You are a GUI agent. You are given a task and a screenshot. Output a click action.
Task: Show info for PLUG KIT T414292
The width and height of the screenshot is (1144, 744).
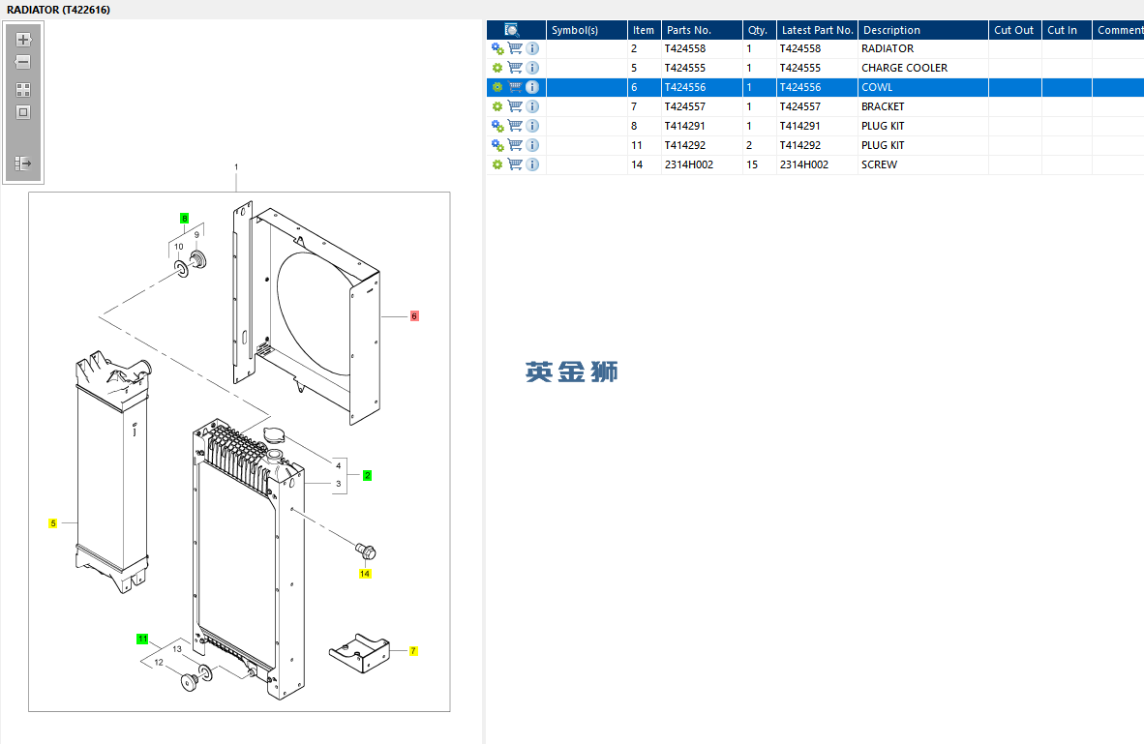(x=532, y=145)
